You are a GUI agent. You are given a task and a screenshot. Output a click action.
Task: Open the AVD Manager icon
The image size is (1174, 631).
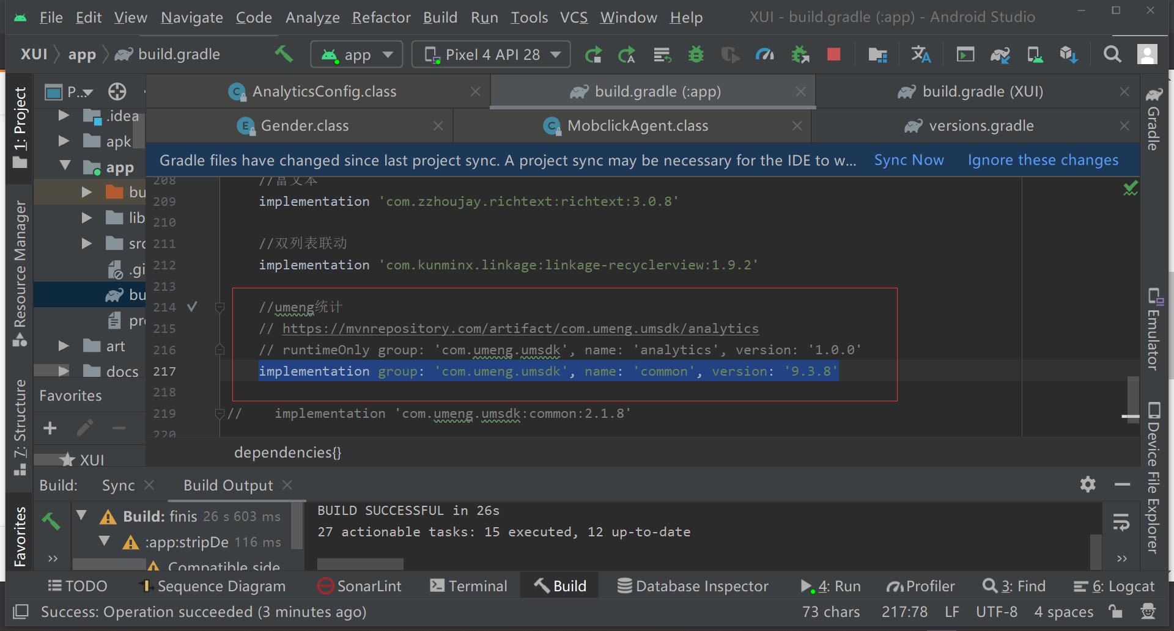pos(1035,55)
